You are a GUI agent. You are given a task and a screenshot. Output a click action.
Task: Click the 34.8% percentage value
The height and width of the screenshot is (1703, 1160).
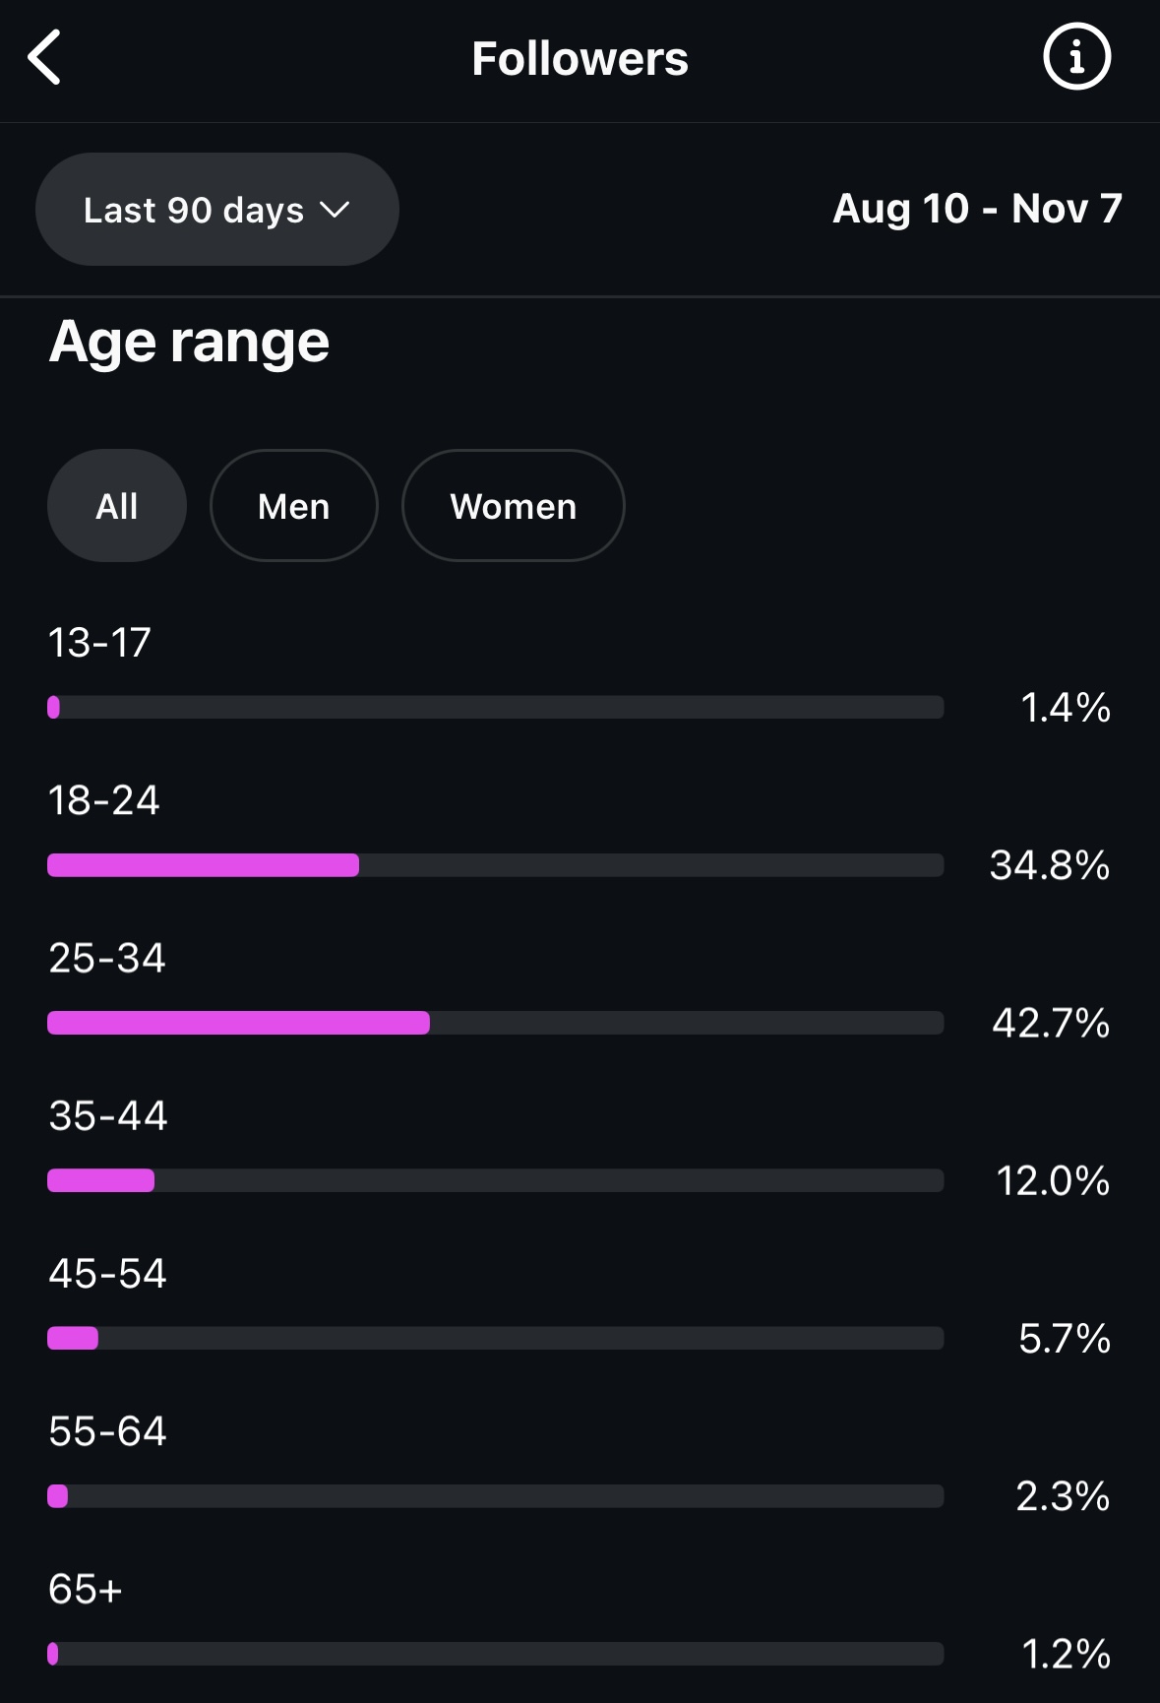pos(1050,865)
